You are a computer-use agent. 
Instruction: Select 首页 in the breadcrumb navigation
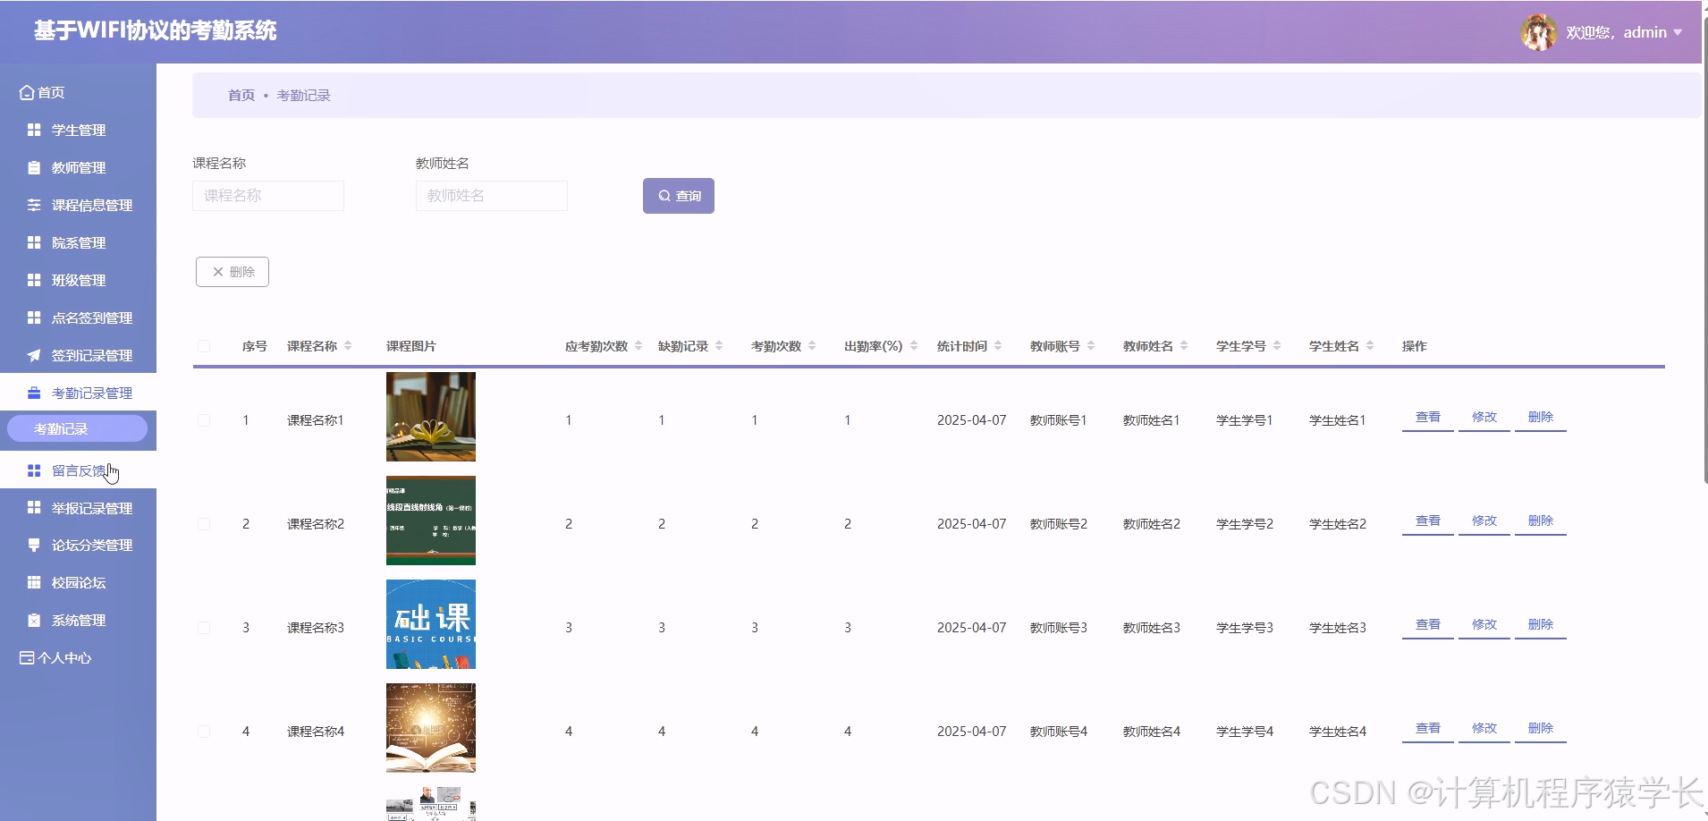point(241,94)
